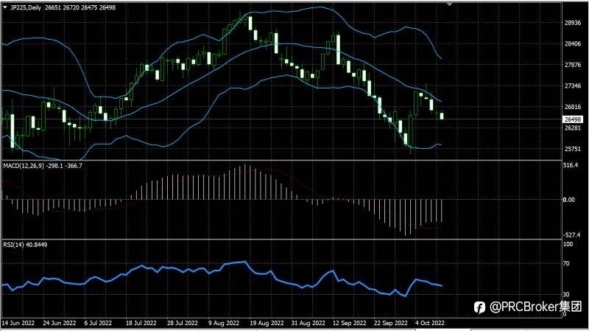Click the 26281 price axis label
Image resolution: width=589 pixels, height=331 pixels.
pyautogui.click(x=573, y=128)
